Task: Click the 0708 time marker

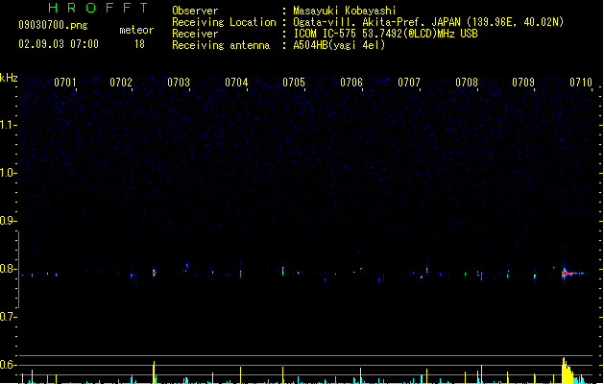Action: coord(467,83)
